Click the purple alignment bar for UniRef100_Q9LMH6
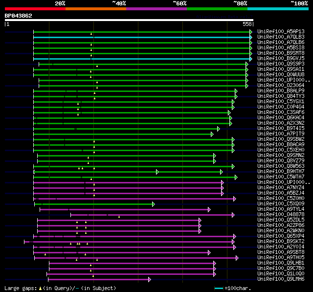This screenshot has width=313, height=292. [x=98, y=280]
